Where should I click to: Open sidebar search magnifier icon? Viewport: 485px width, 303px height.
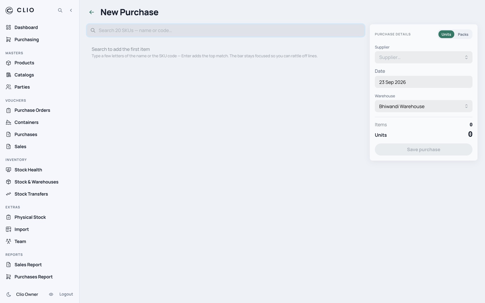click(60, 10)
